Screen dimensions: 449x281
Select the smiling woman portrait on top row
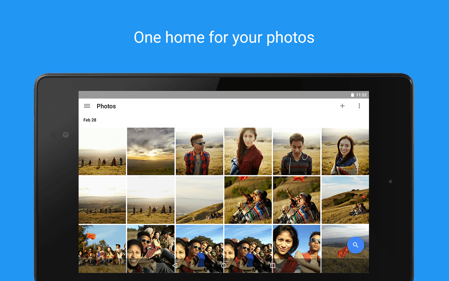[345, 151]
